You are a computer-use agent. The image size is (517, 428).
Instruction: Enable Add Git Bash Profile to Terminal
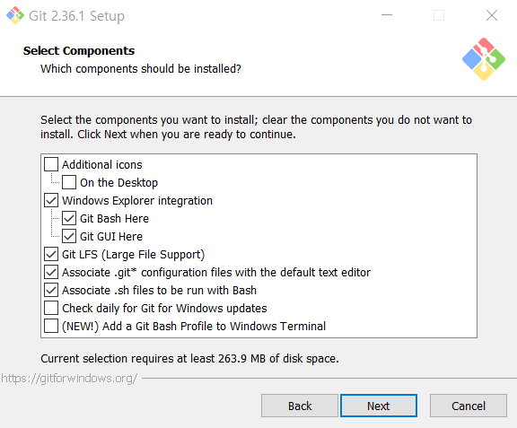pos(51,326)
